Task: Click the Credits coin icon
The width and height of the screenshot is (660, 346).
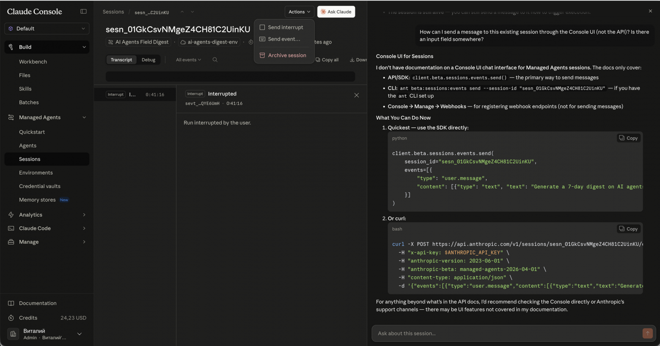Action: pyautogui.click(x=11, y=318)
